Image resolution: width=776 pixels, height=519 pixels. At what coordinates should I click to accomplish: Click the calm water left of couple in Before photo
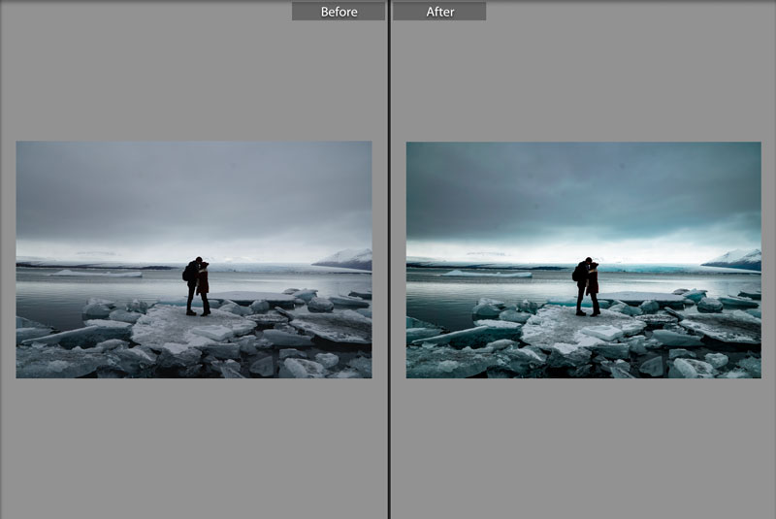coord(97,289)
